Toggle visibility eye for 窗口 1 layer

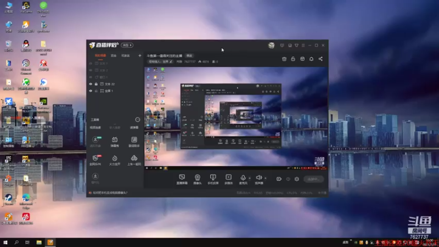tap(91, 77)
